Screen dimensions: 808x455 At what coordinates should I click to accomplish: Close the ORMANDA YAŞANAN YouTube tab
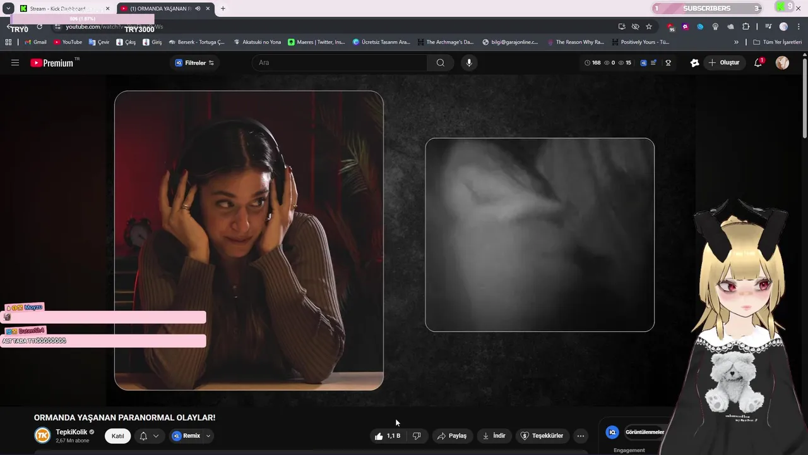pos(208,9)
